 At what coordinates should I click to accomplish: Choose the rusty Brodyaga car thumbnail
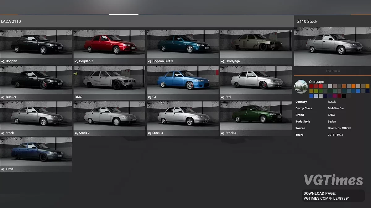click(256, 44)
